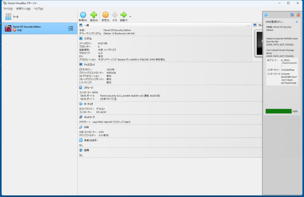Start the VM with 起動(T) arrow
Screen dimensions: 304x197
[123, 15]
